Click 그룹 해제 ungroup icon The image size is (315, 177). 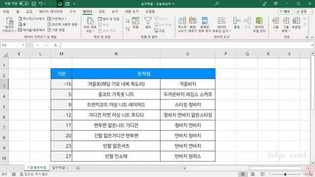(x=285, y=21)
